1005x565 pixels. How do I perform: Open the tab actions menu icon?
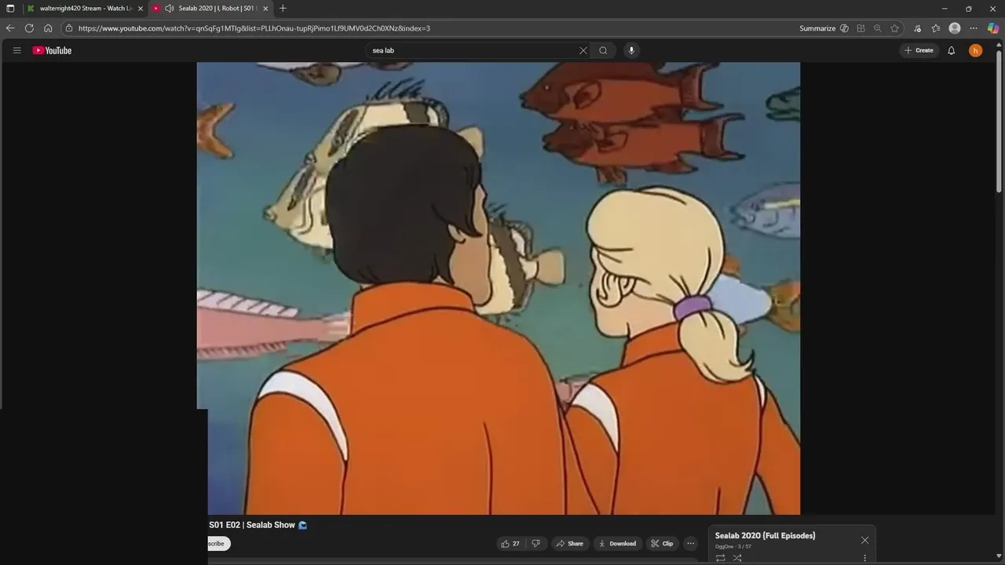click(10, 8)
